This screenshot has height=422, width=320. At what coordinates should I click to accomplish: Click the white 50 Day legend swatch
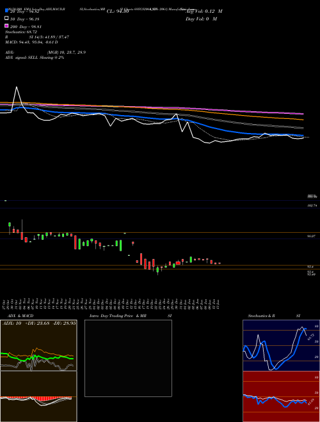[x=7, y=19]
